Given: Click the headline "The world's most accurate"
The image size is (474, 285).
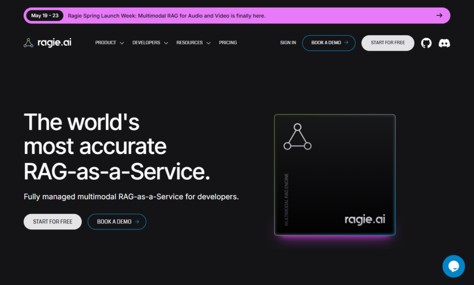Looking at the screenshot, I should (x=95, y=134).
